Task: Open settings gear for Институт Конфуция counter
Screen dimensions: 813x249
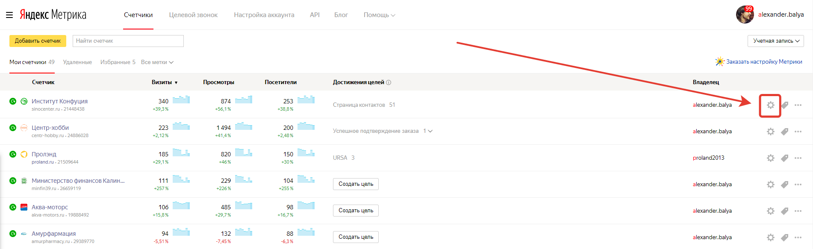Action: 770,105
